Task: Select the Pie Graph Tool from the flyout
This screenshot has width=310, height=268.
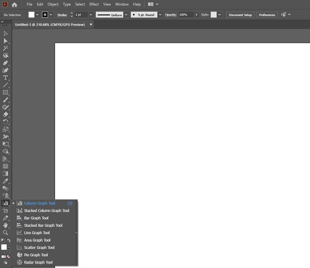Action: point(36,255)
